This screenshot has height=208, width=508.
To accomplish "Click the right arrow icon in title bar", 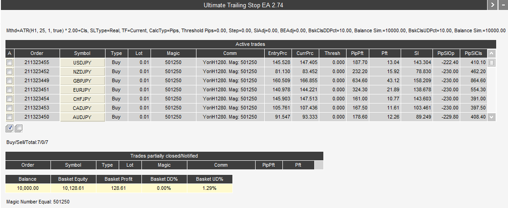I will point(492,5).
